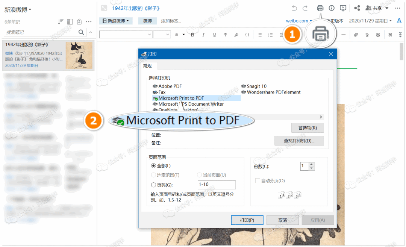The height and width of the screenshot is (247, 406).
Task: Filter notes by tag icon
Action: (x=79, y=22)
